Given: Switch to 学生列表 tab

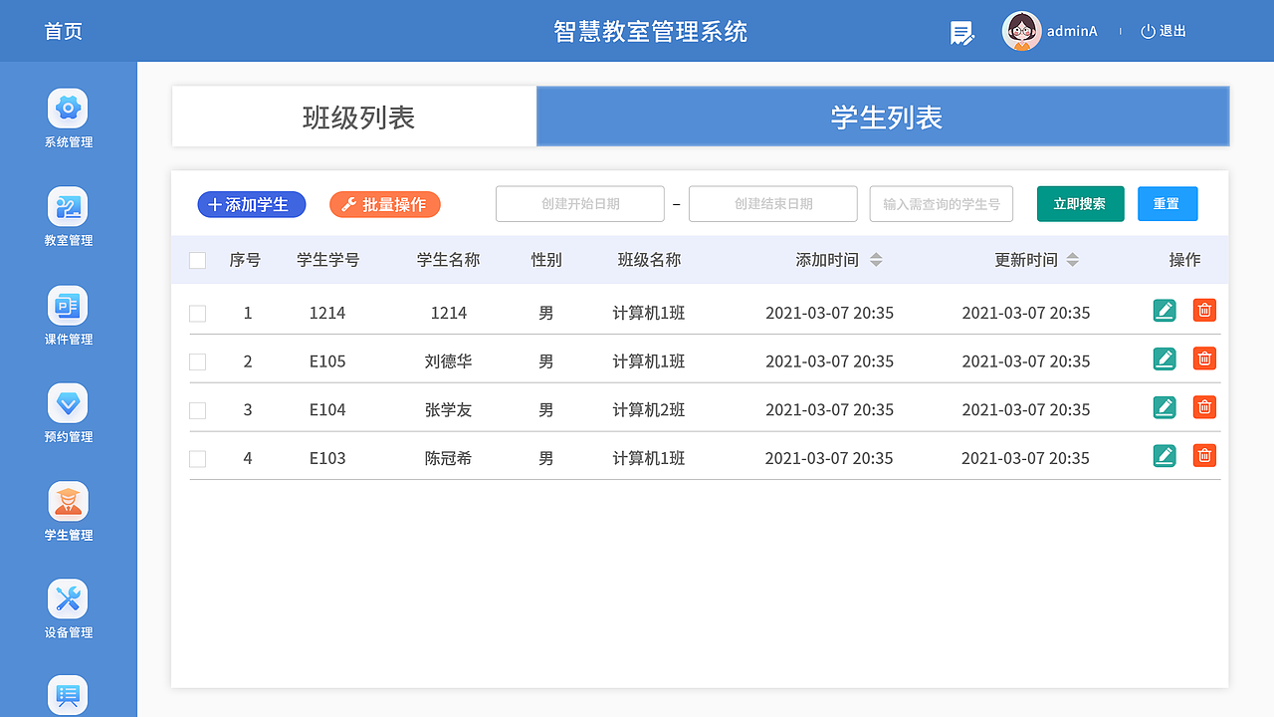Looking at the screenshot, I should (x=883, y=117).
